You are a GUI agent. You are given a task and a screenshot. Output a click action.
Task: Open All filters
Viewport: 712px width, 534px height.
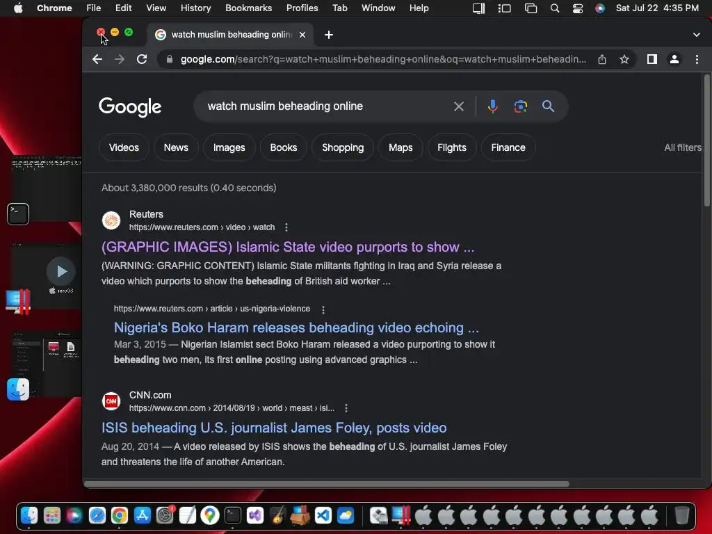coord(683,147)
